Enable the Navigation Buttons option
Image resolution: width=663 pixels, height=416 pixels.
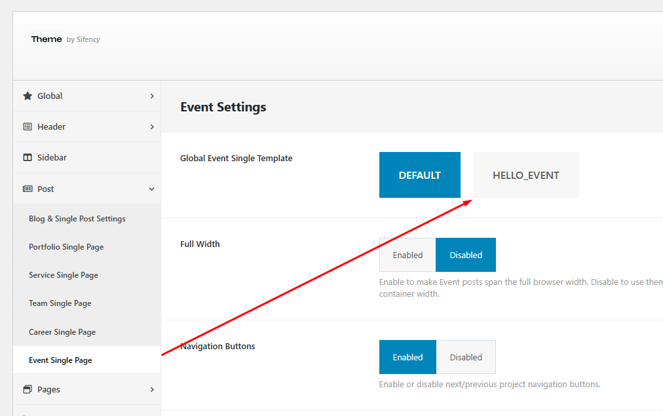(407, 357)
